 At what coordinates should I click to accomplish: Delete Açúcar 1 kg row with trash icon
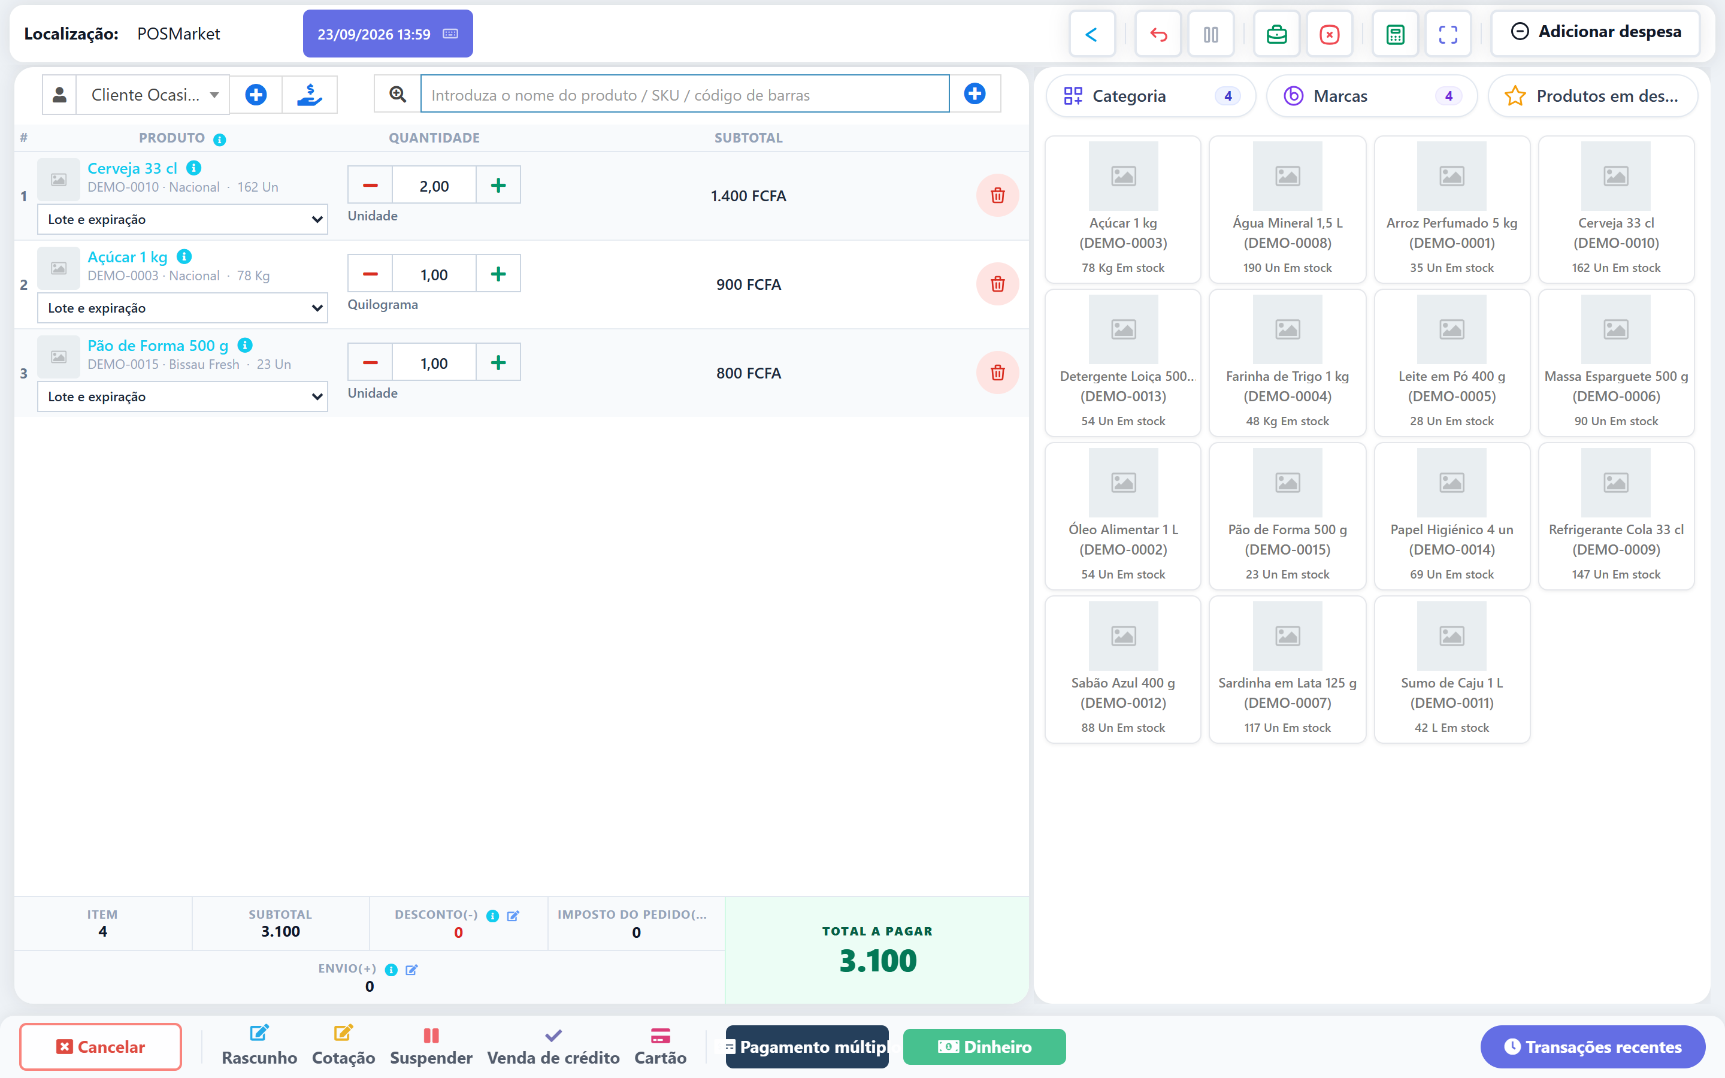click(x=997, y=284)
